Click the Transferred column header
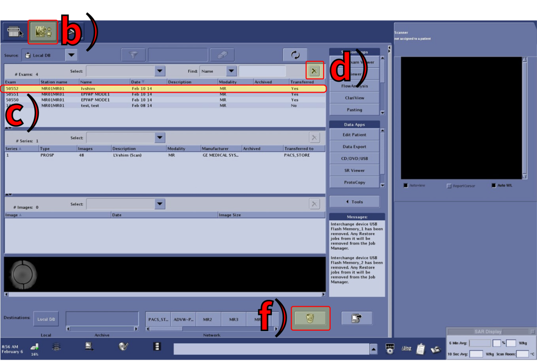The height and width of the screenshot is (361, 537). (x=307, y=82)
